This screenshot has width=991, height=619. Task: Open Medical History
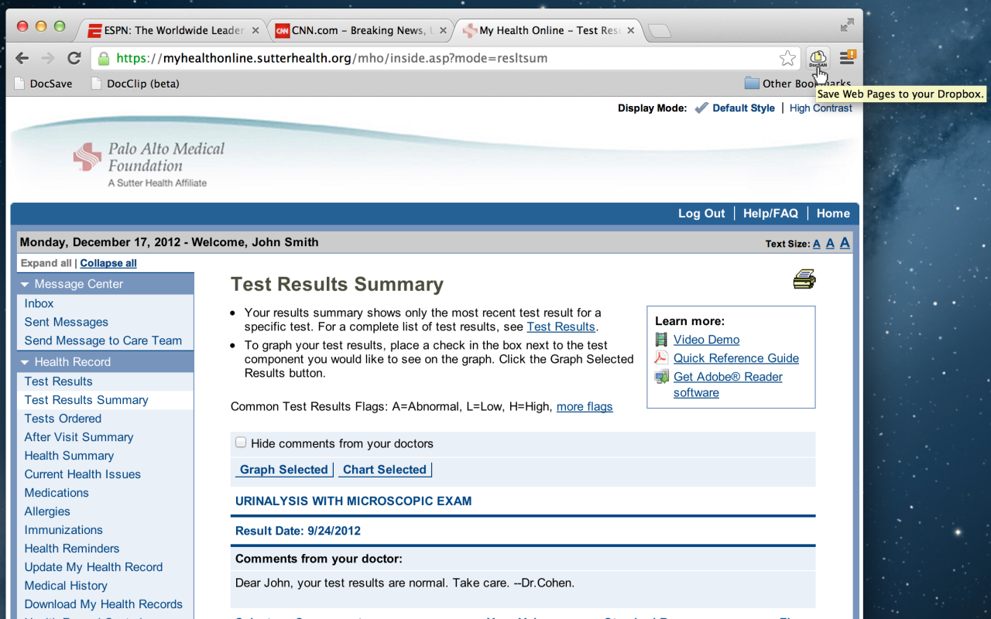(x=66, y=586)
